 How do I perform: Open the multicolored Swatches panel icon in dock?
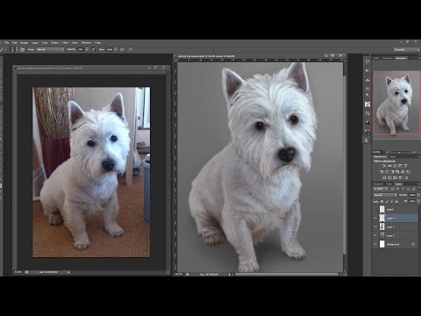click(x=367, y=132)
